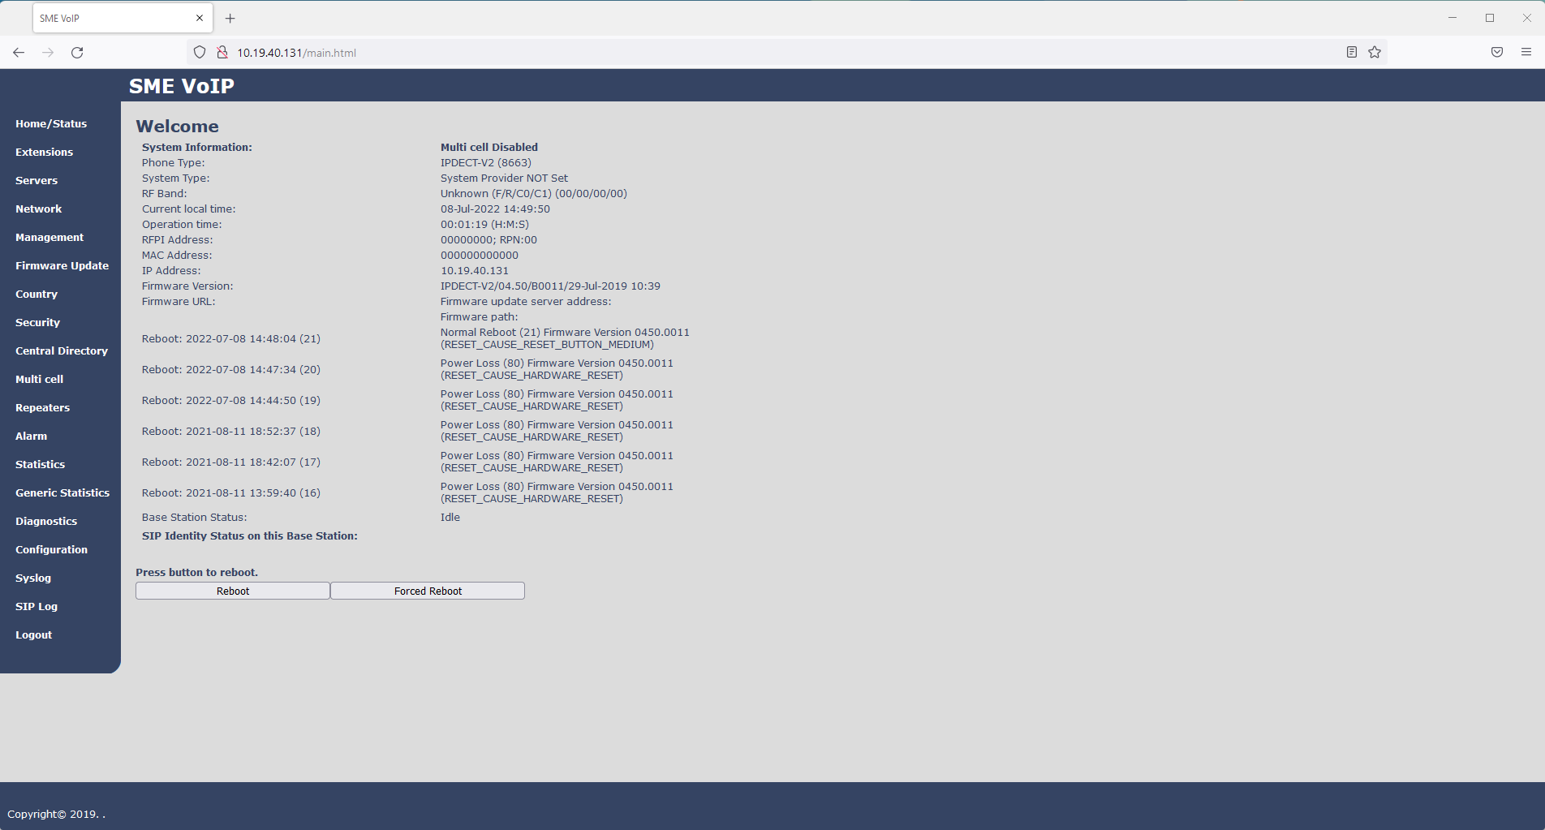1545x830 pixels.
Task: Select the SME VoIP browser tab
Action: pyautogui.click(x=123, y=18)
